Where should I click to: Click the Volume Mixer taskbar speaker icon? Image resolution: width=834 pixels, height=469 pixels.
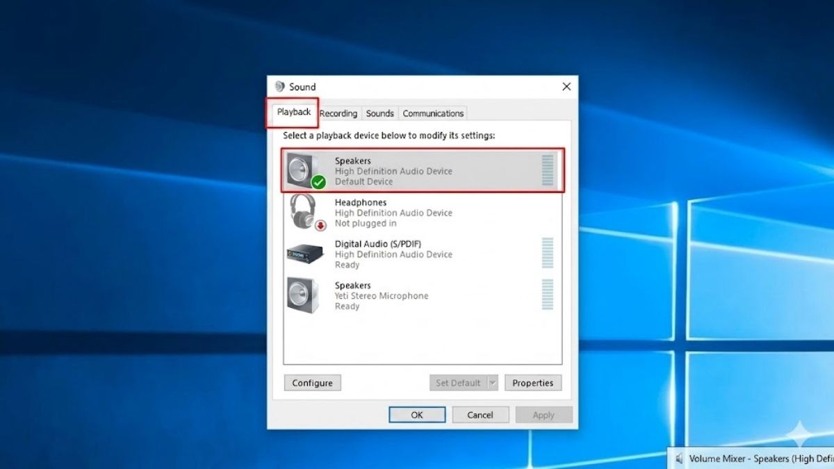coord(679,459)
